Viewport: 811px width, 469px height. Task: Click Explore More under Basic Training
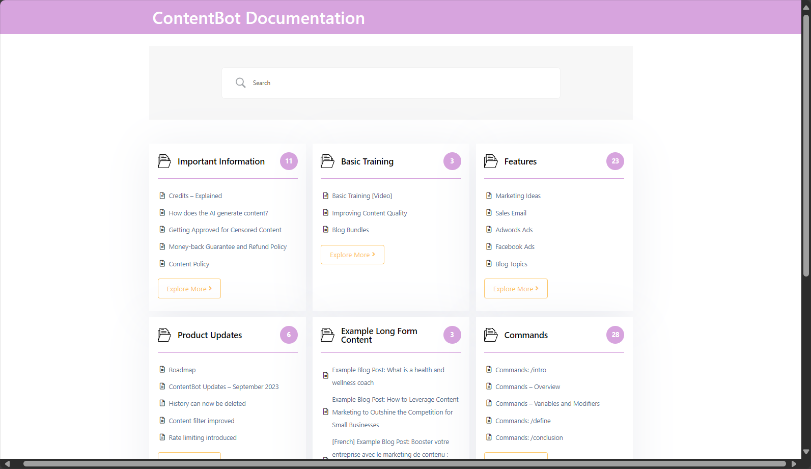352,255
